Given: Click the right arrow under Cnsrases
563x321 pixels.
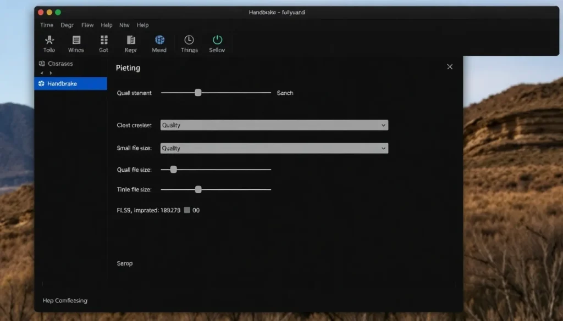Looking at the screenshot, I should point(51,73).
